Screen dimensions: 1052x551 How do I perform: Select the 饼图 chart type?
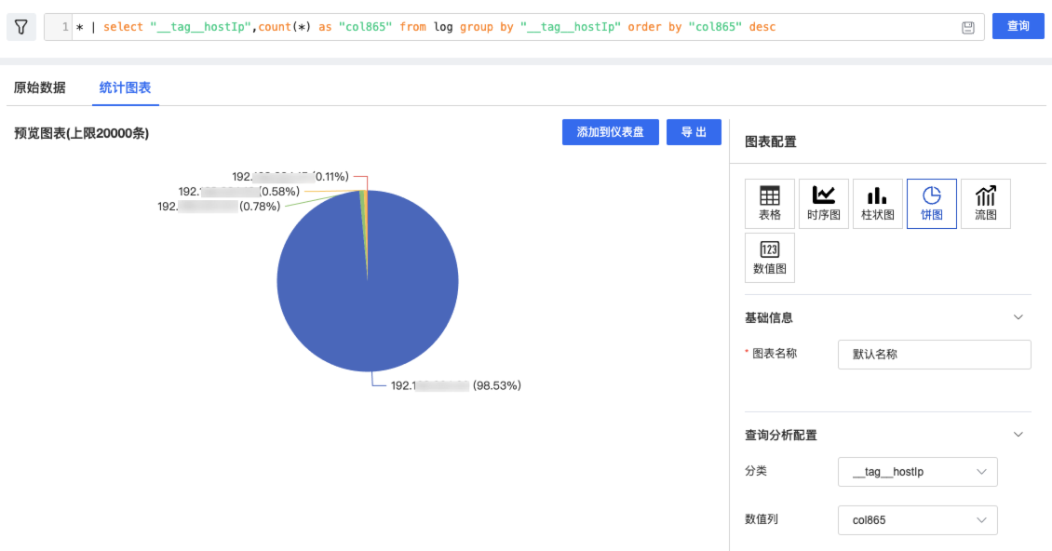point(931,203)
